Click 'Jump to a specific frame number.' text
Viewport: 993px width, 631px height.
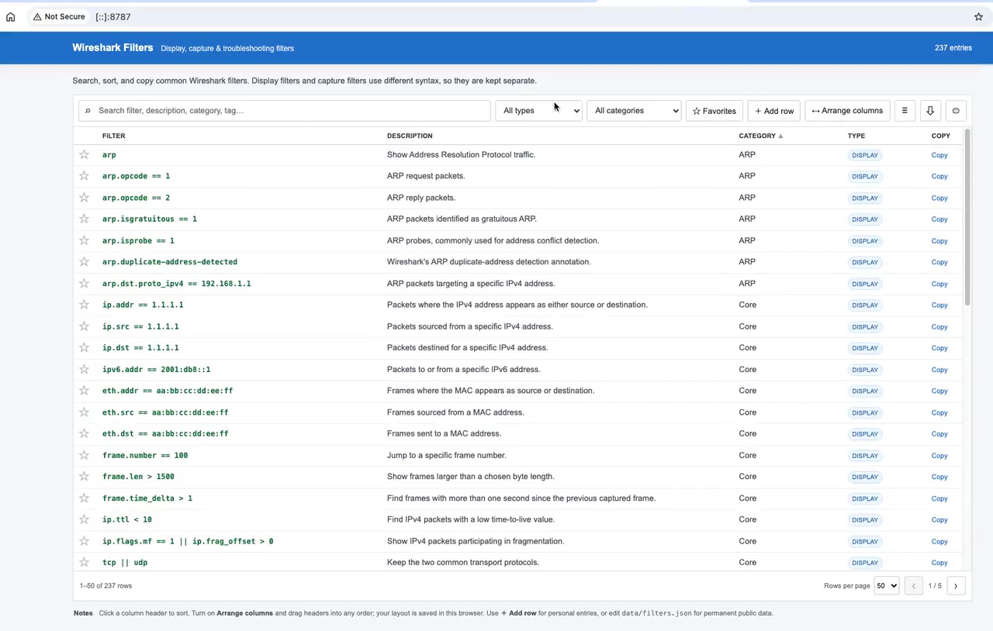[446, 455]
